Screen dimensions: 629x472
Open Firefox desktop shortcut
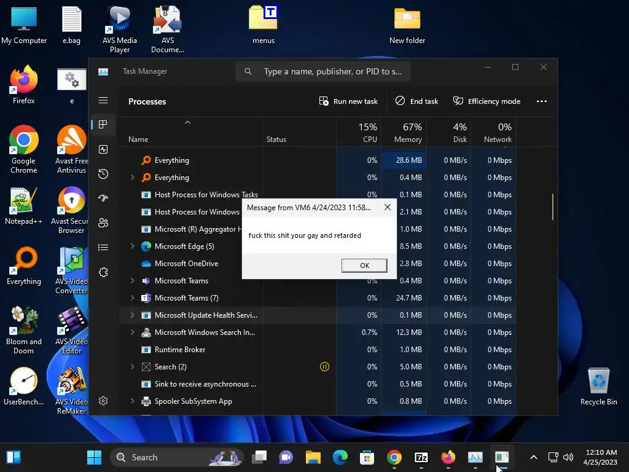[x=24, y=85]
